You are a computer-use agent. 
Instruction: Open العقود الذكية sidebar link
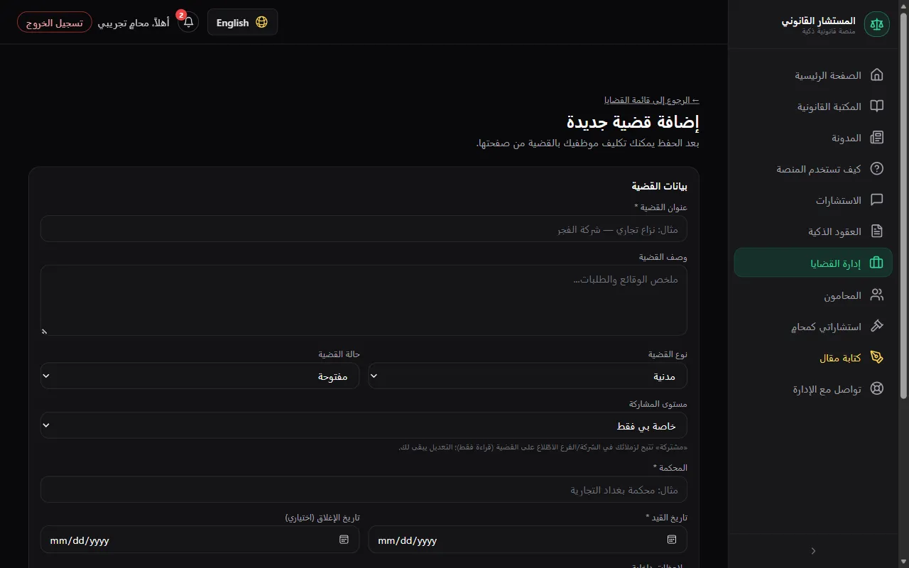point(813,231)
